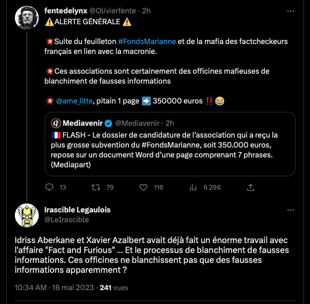This screenshot has height=304, width=310.
Task: Open more options for Irascible Legaulois tweet
Action: pyautogui.click(x=291, y=209)
